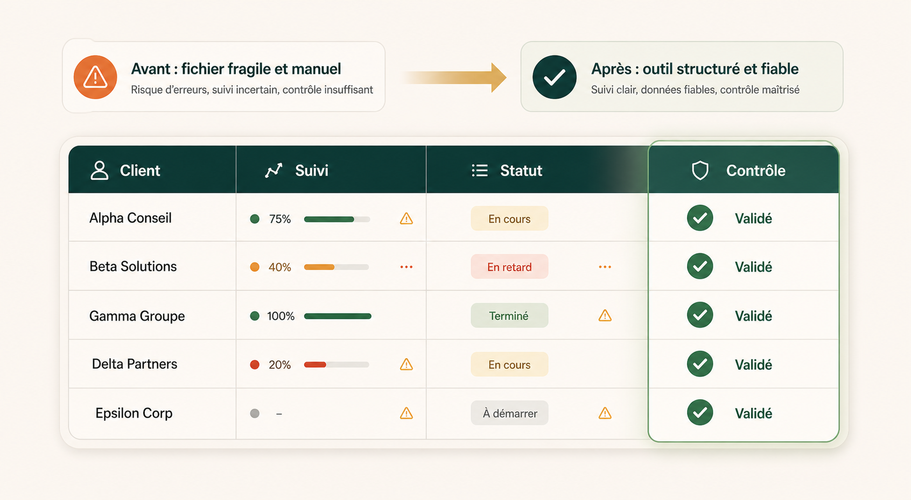Click the Suivi column header
The width and height of the screenshot is (911, 500).
(331, 170)
